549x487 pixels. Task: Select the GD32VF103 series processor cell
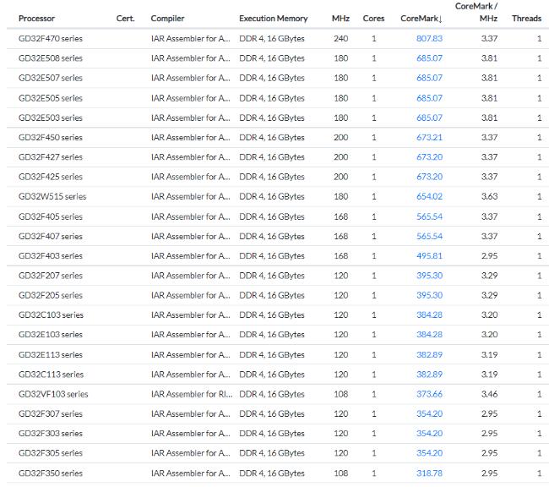pyautogui.click(x=53, y=394)
